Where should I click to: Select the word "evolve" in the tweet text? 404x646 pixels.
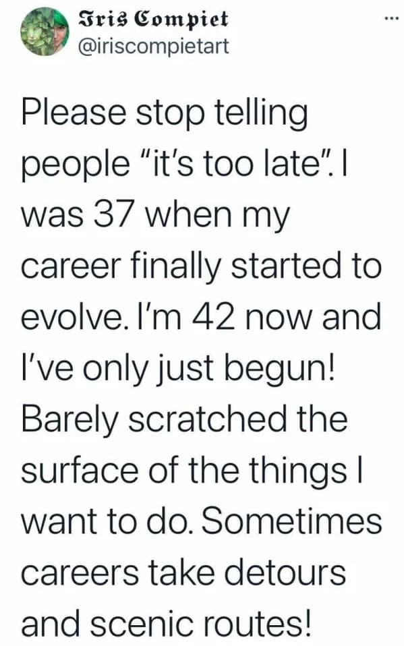[x=71, y=317]
